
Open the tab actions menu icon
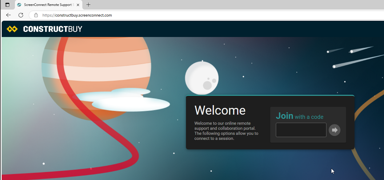7,5
